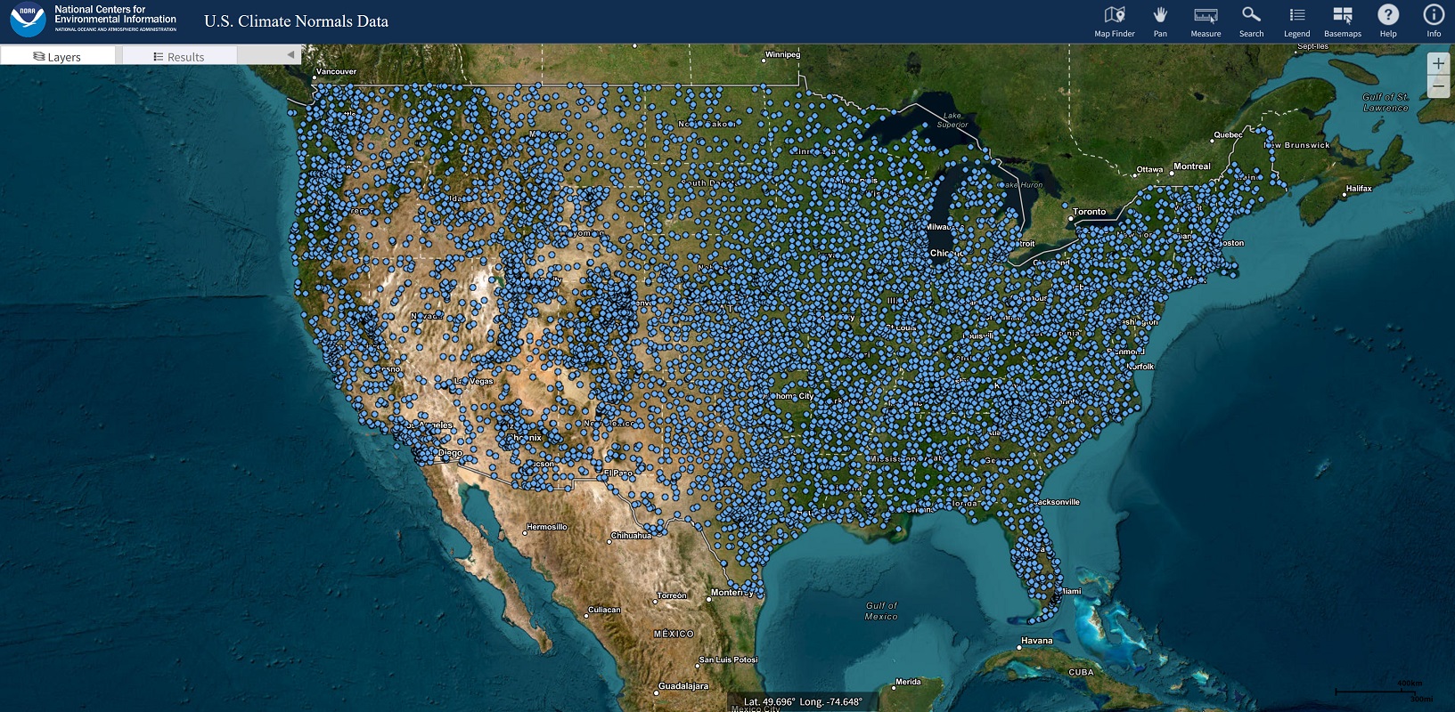
Task: Zoom out with the minus button
Action: point(1438,86)
